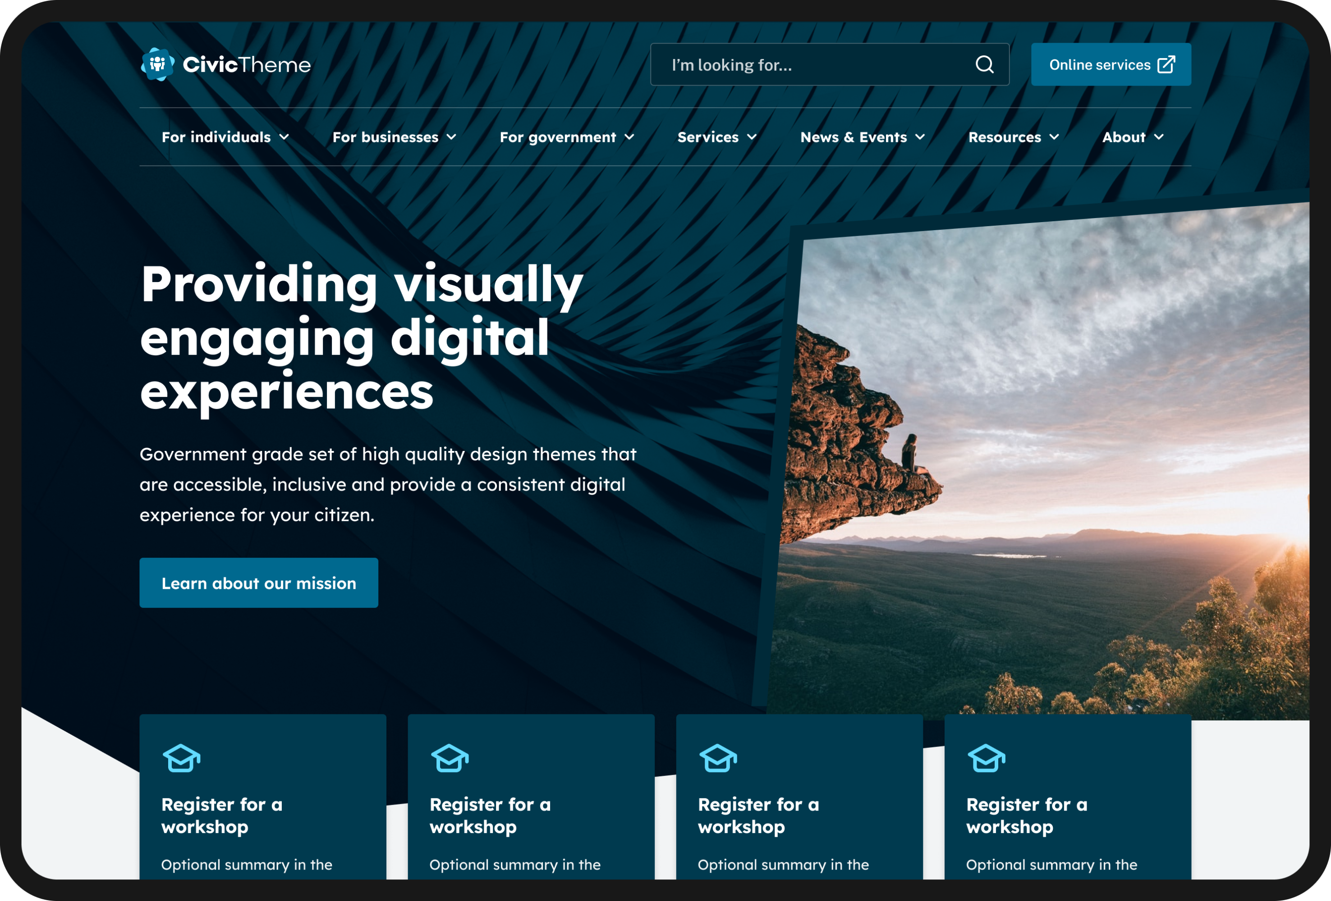Screen dimensions: 1331x901
Task: Open the News & Events menu
Action: coord(854,137)
